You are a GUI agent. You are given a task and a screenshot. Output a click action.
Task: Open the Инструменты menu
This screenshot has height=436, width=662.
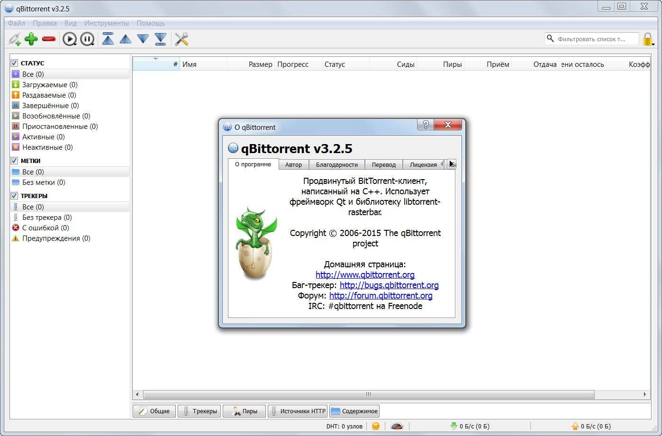[107, 23]
